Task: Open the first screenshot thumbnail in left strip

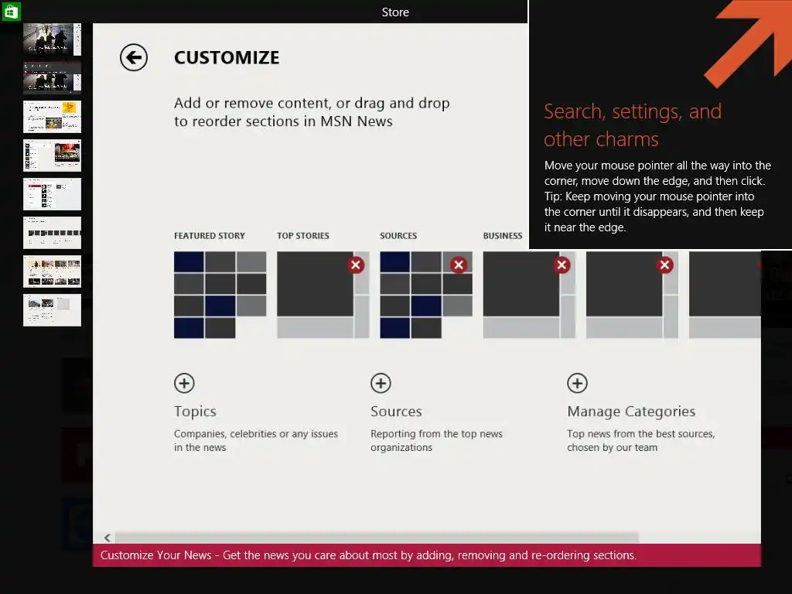Action: (x=52, y=39)
